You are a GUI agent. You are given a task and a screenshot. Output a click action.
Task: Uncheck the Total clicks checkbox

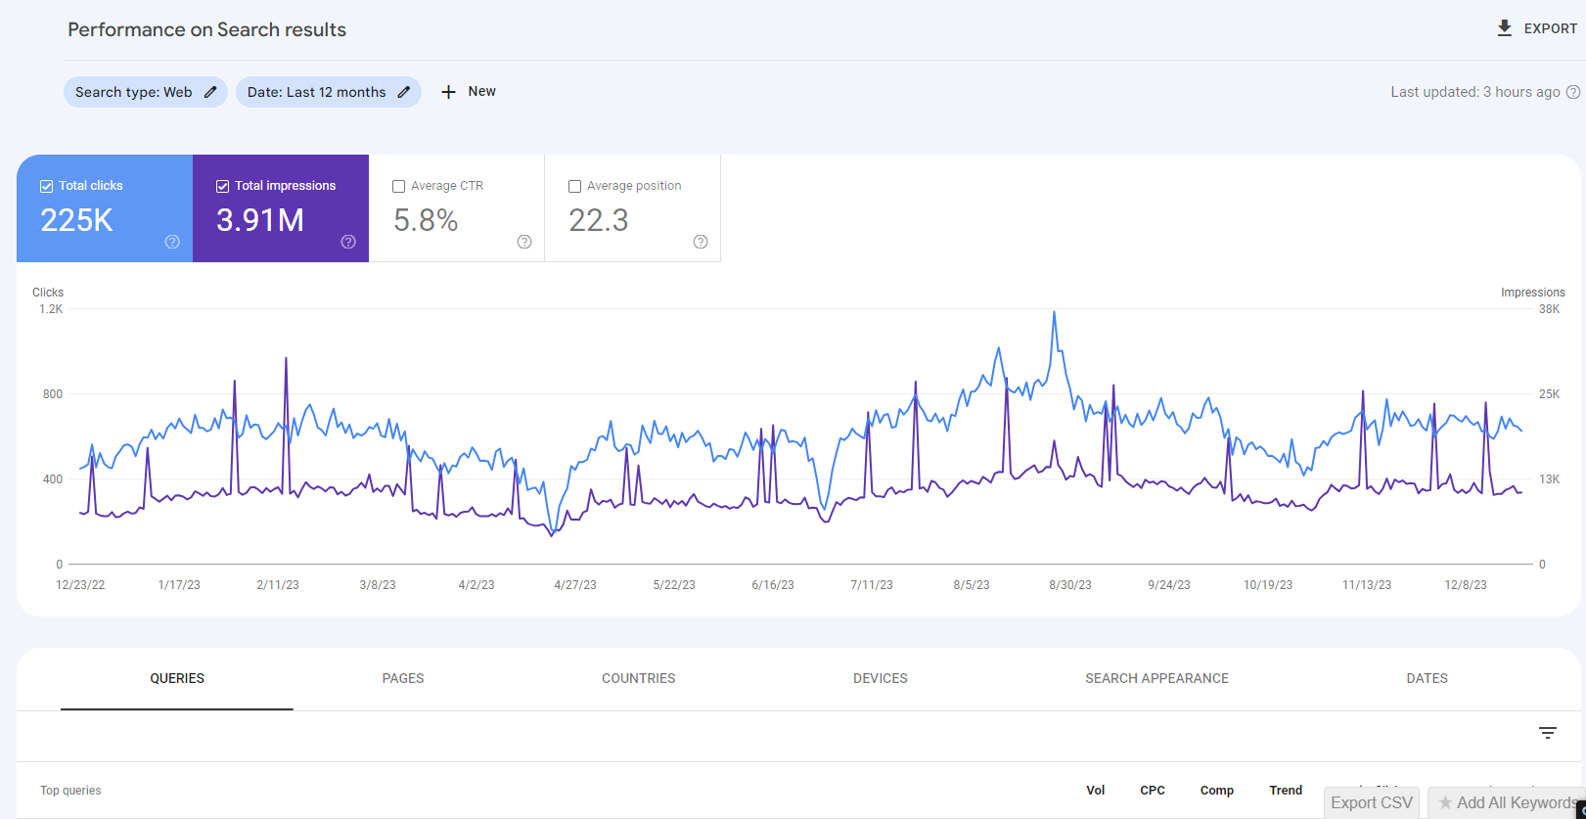click(x=46, y=186)
